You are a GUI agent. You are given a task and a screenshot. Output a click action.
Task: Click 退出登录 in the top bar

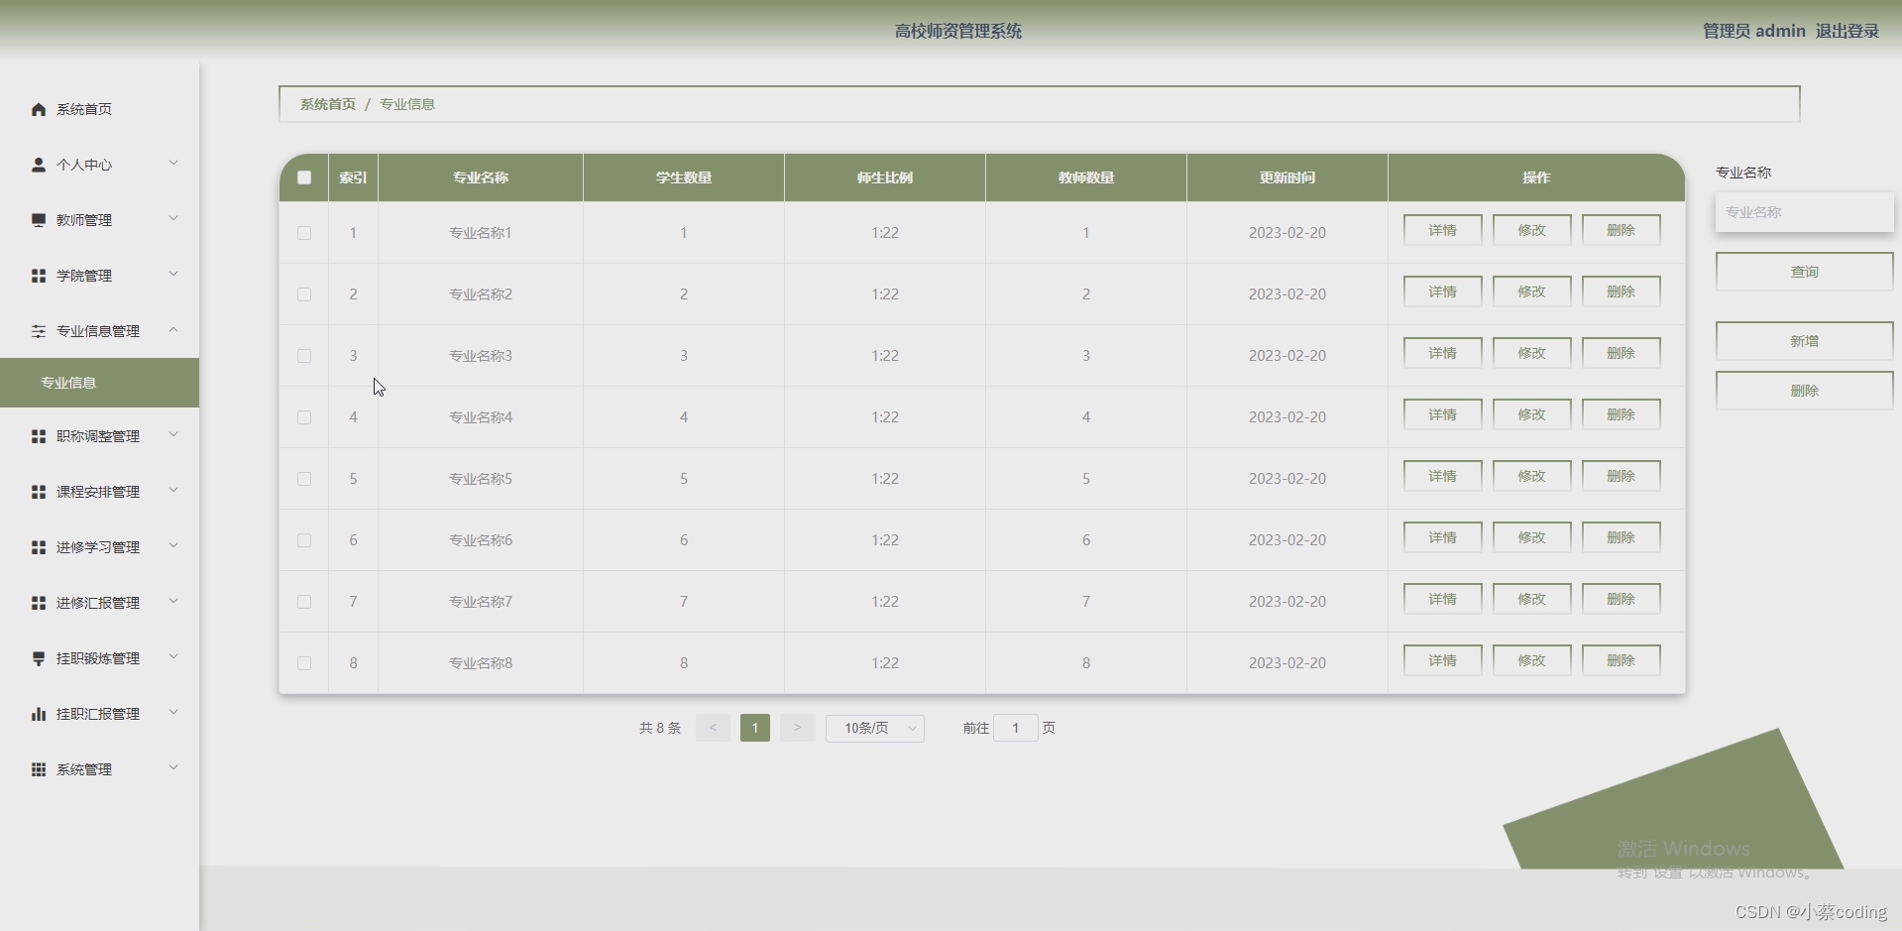[x=1846, y=31]
